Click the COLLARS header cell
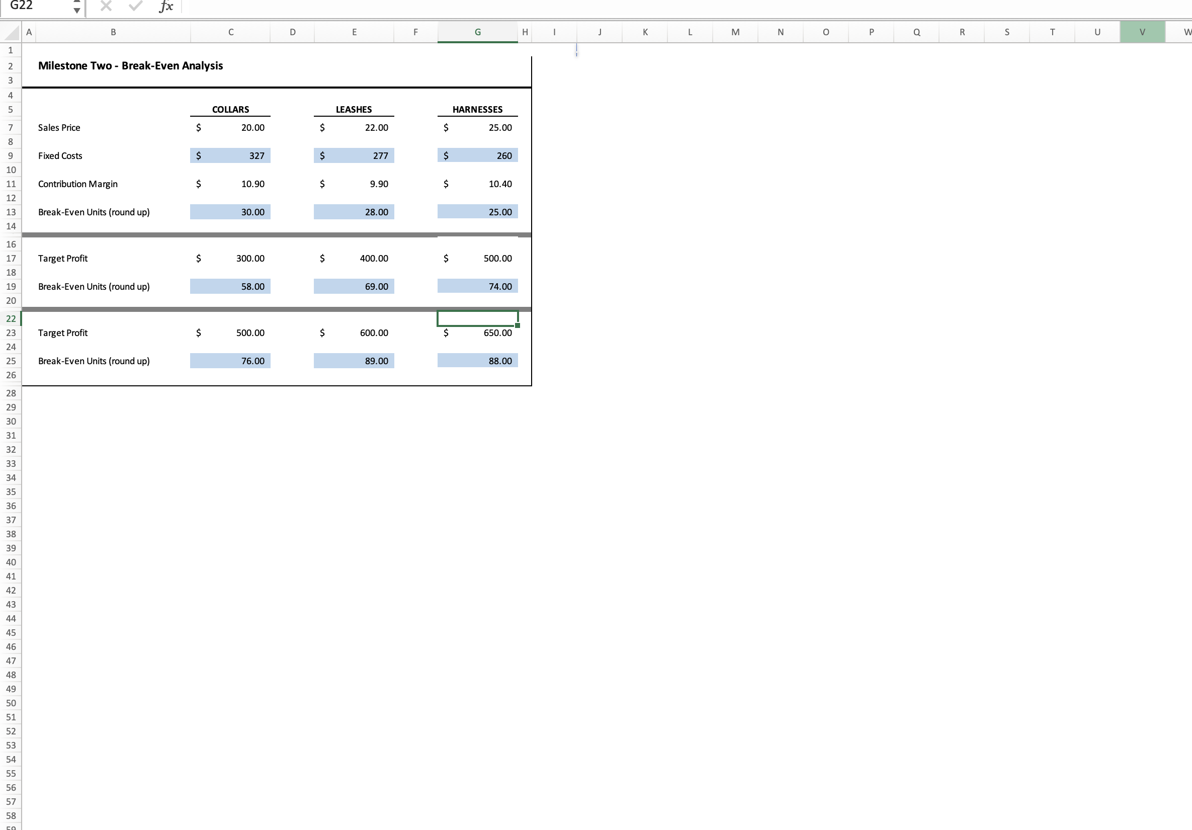 coord(230,109)
